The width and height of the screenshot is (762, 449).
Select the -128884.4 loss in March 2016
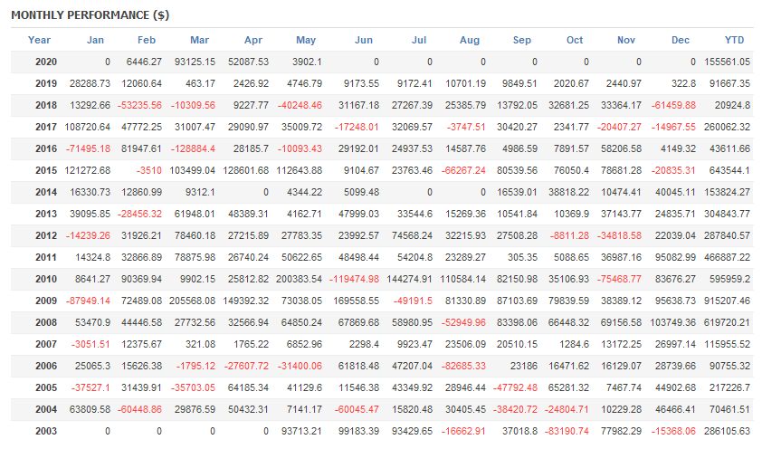click(191, 148)
